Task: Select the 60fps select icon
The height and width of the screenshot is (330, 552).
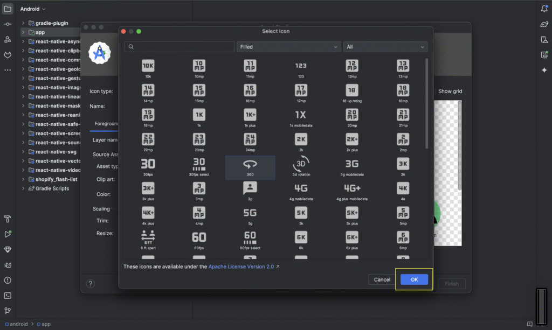Action: click(250, 237)
